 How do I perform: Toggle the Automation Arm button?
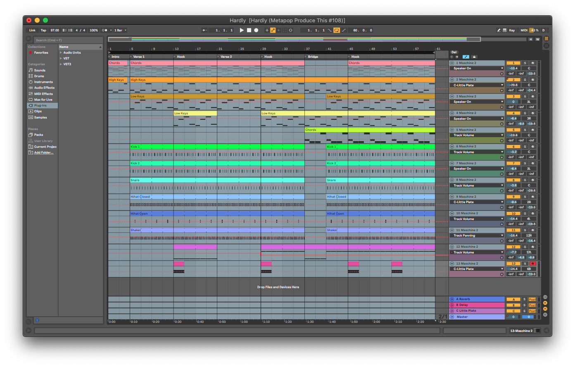pyautogui.click(x=273, y=30)
